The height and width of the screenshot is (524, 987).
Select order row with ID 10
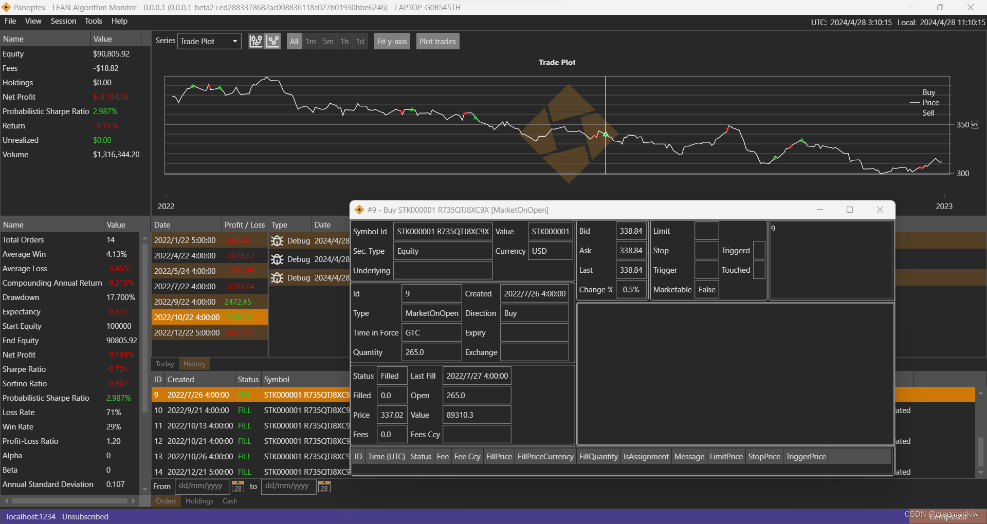(x=251, y=410)
